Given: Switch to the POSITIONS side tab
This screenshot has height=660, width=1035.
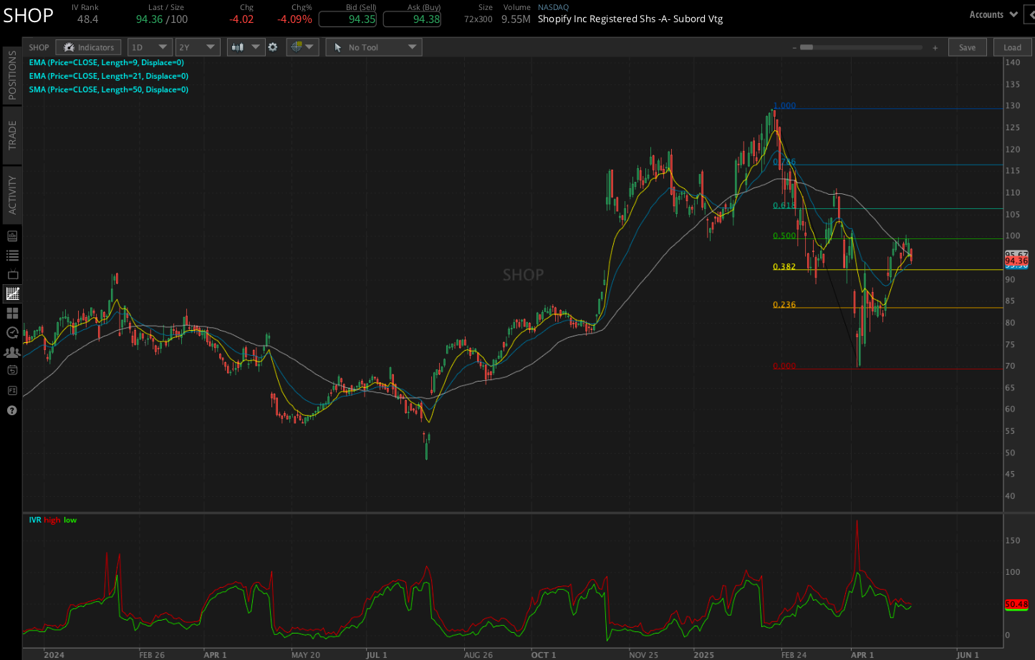Looking at the screenshot, I should 12,75.
